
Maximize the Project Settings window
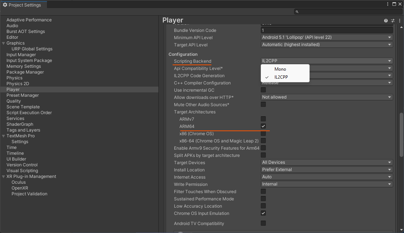pos(394,4)
